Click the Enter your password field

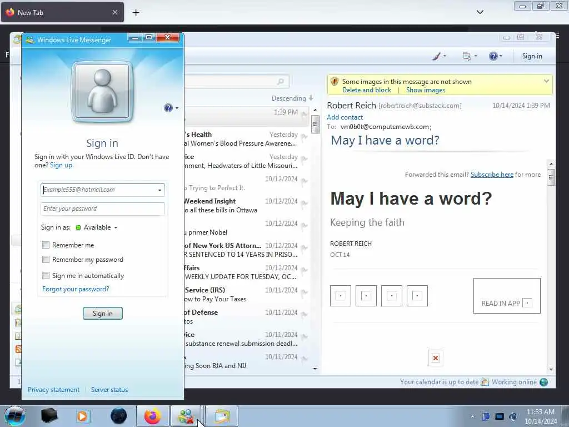(103, 209)
